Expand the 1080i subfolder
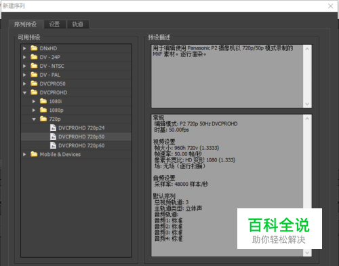This screenshot has width=339, height=266. pos(34,101)
